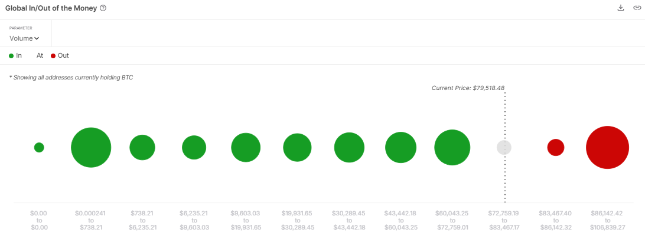Viewport: 645px width, 236px height.
Task: Click the tiny green $0.00 bubble
Action: point(39,148)
